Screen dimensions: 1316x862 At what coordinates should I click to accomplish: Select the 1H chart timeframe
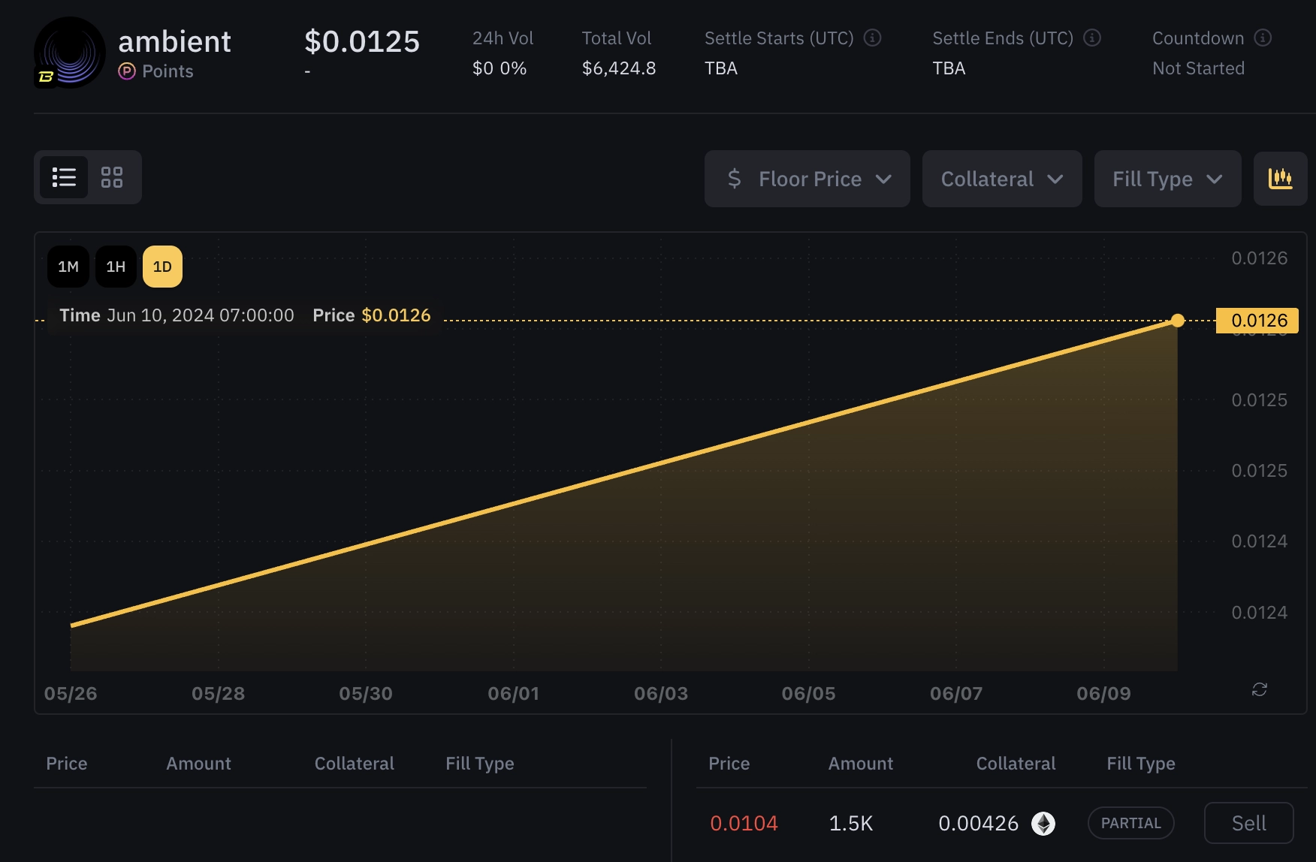[x=116, y=266]
